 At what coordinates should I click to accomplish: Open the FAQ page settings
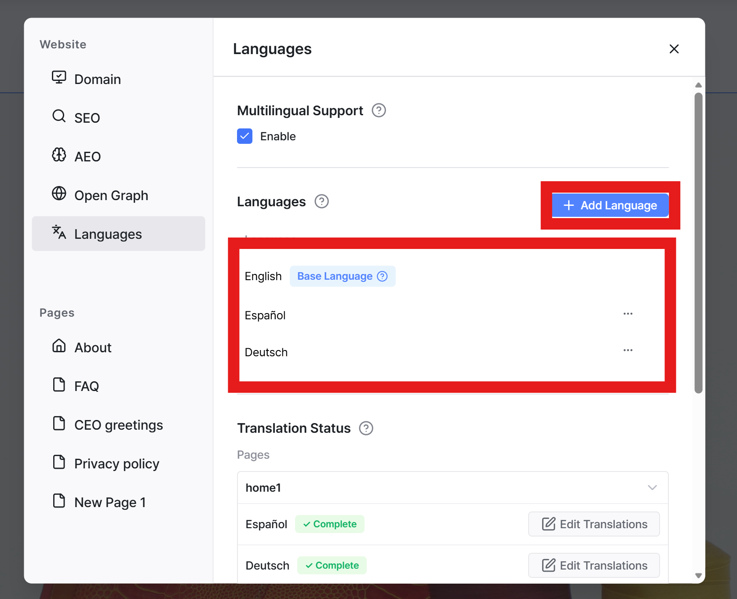[118, 386]
